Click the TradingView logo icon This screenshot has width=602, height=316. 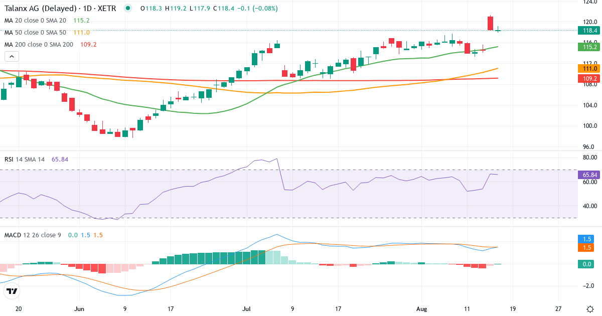pyautogui.click(x=12, y=291)
